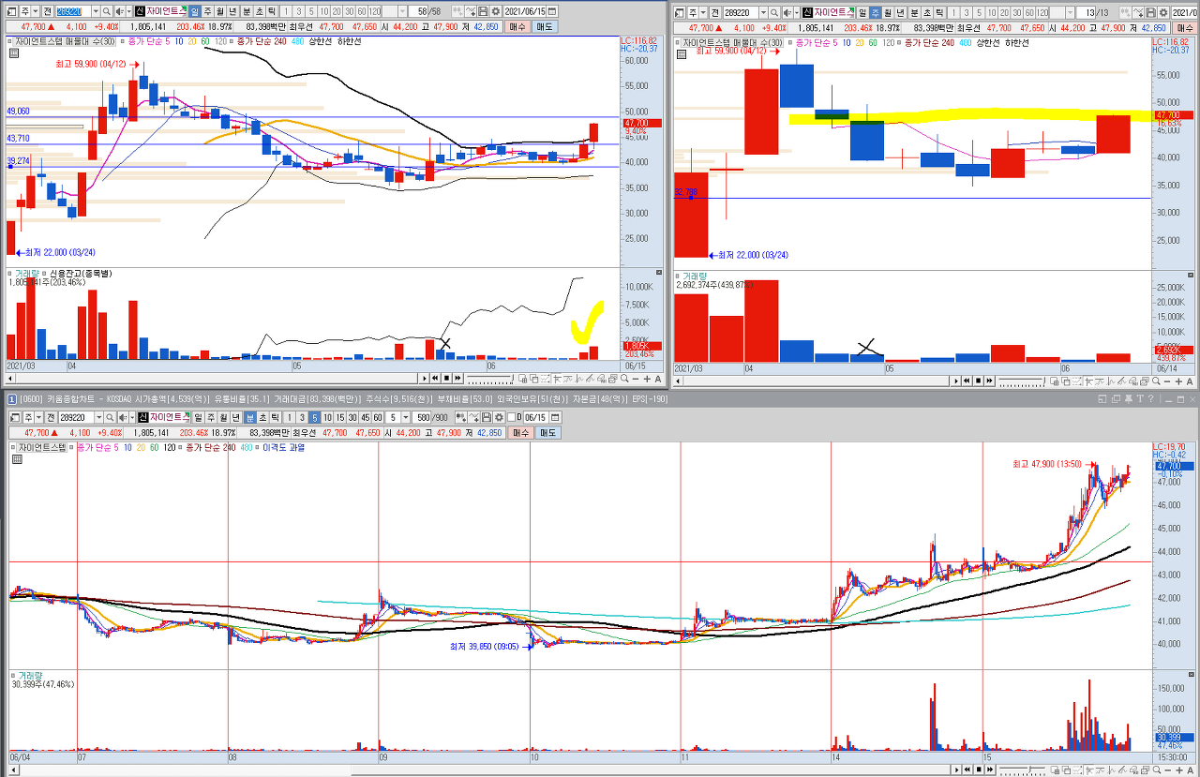This screenshot has height=777, width=1200.
Task: Expand the 주 dropdown arrow in bottom chart toolbar
Action: [x=38, y=416]
